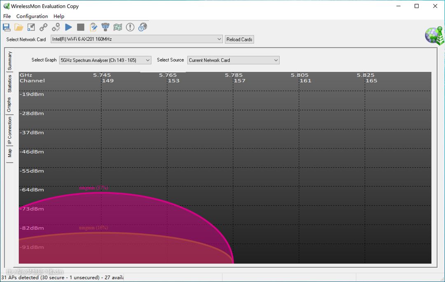The width and height of the screenshot is (445, 282).
Task: Start monitoring with the blue play button
Action: [68, 27]
